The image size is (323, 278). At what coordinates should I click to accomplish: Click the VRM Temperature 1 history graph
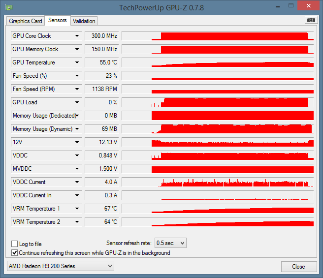[218, 209]
